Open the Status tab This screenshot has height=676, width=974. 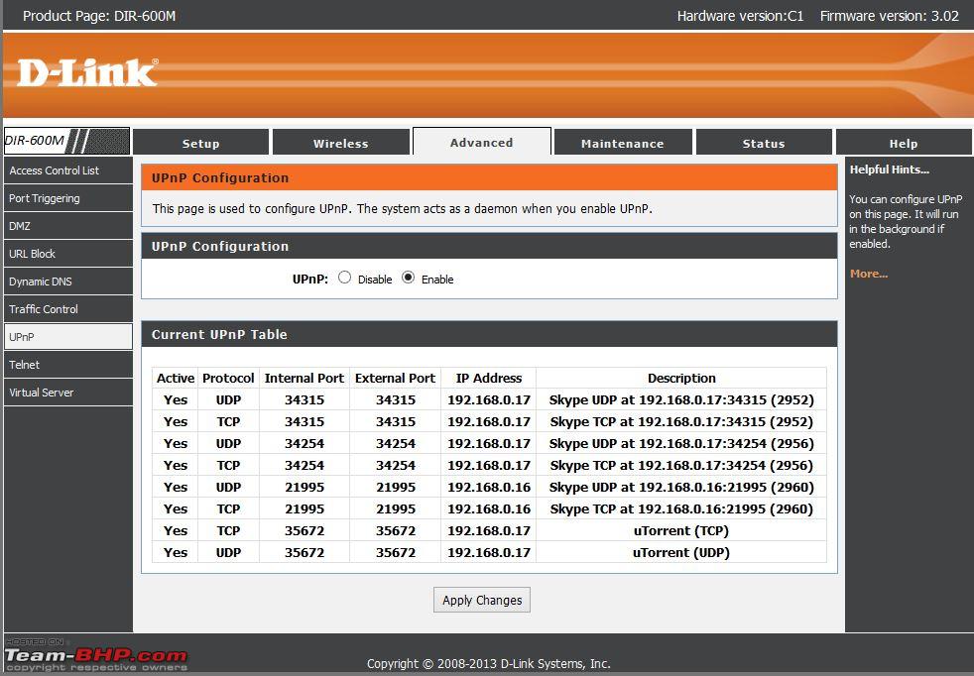(x=764, y=142)
